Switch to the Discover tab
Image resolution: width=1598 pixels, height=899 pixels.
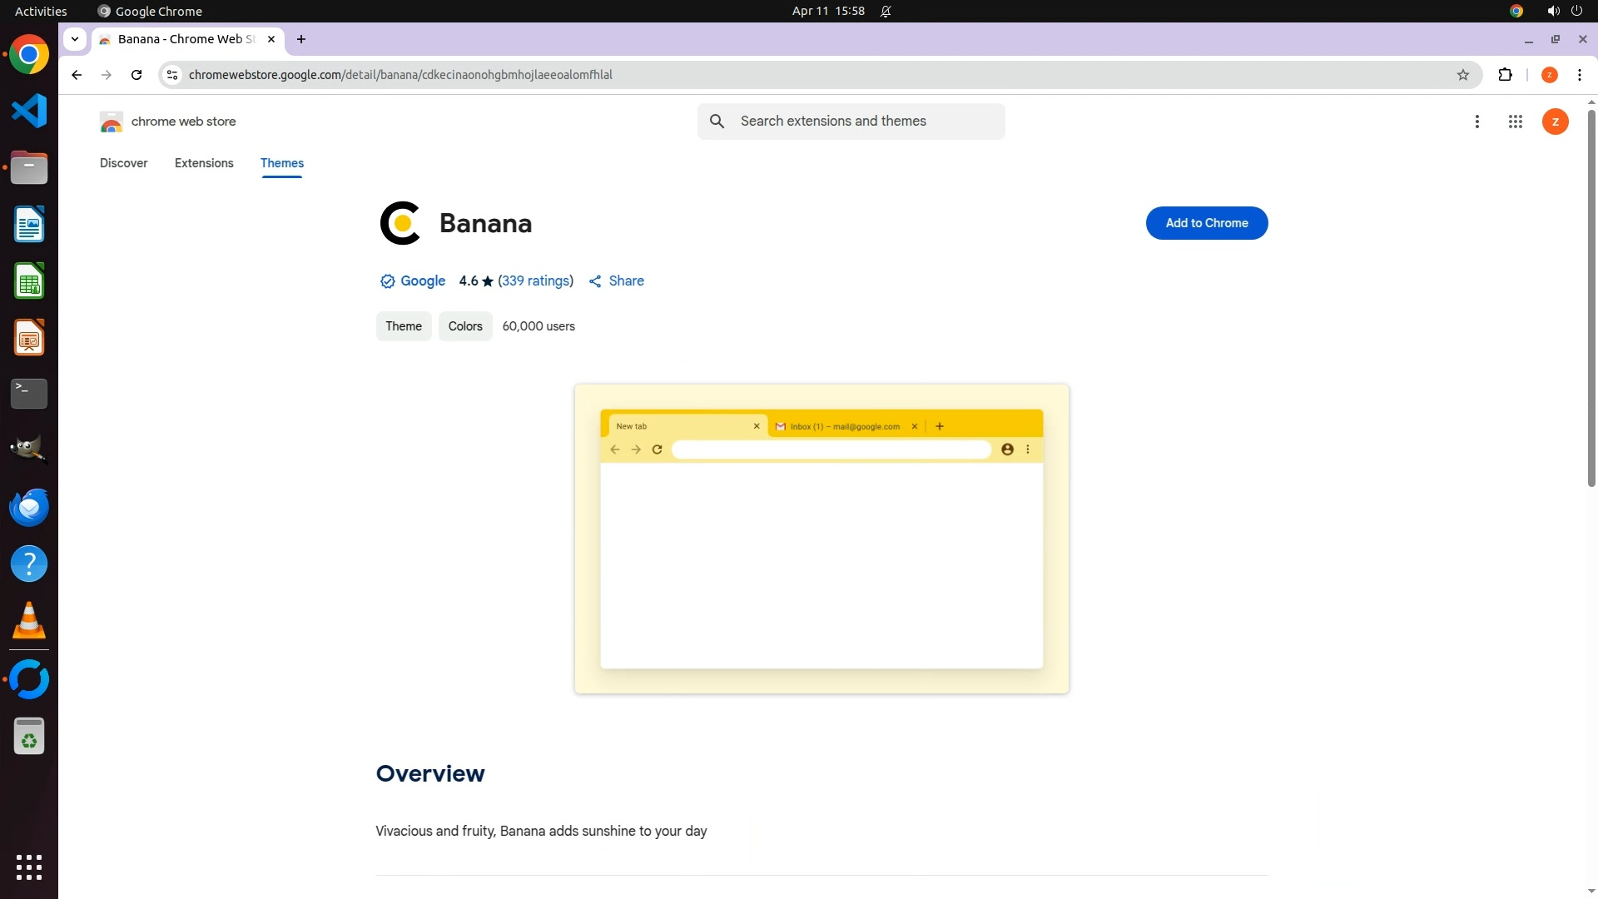[x=123, y=163]
